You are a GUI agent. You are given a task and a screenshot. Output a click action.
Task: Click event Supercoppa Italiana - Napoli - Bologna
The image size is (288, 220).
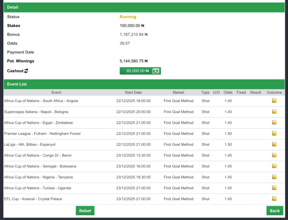36,112
